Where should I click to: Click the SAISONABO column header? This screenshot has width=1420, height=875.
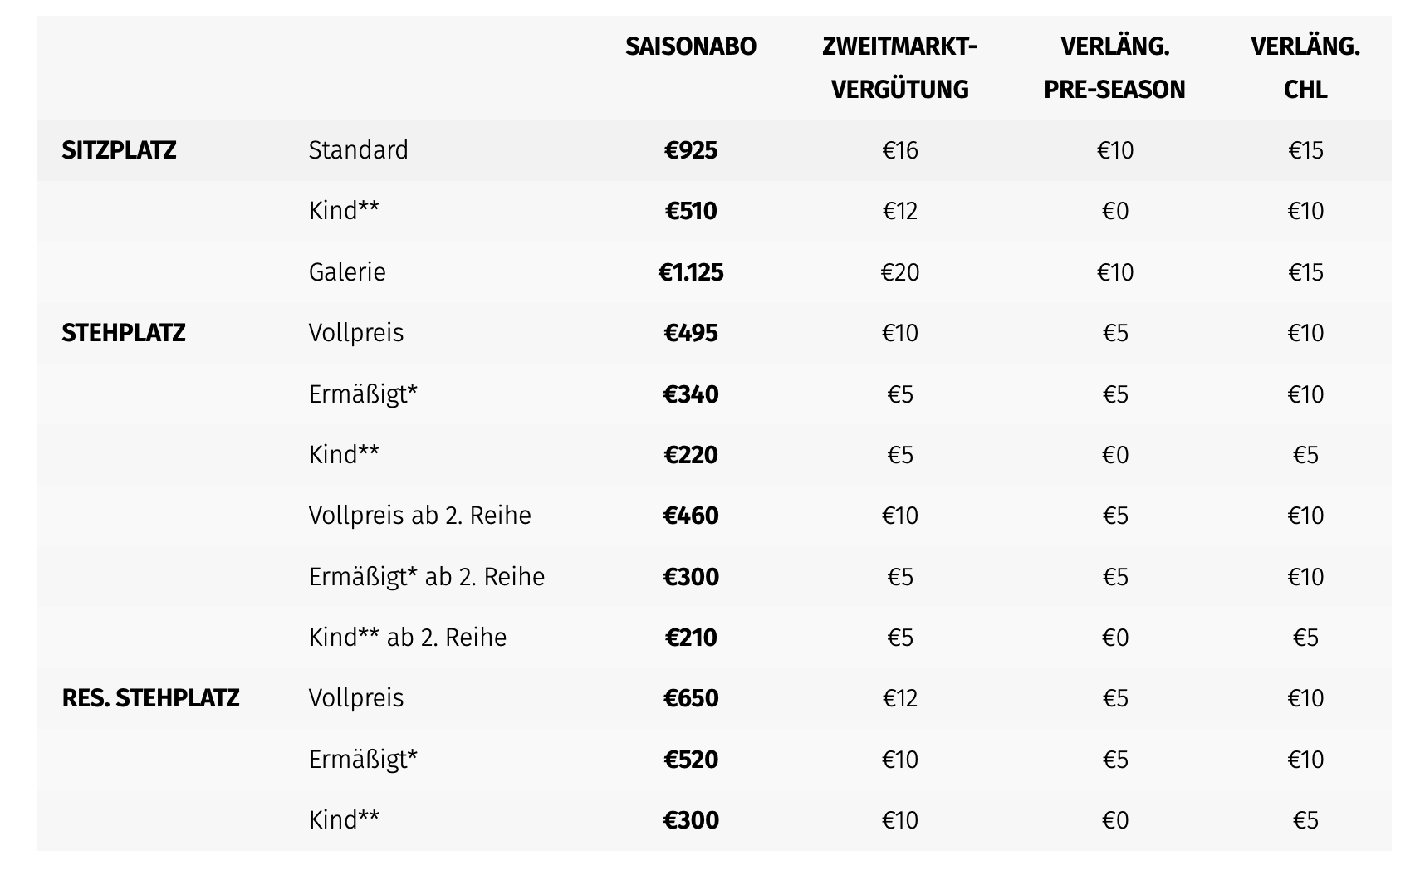click(x=691, y=46)
